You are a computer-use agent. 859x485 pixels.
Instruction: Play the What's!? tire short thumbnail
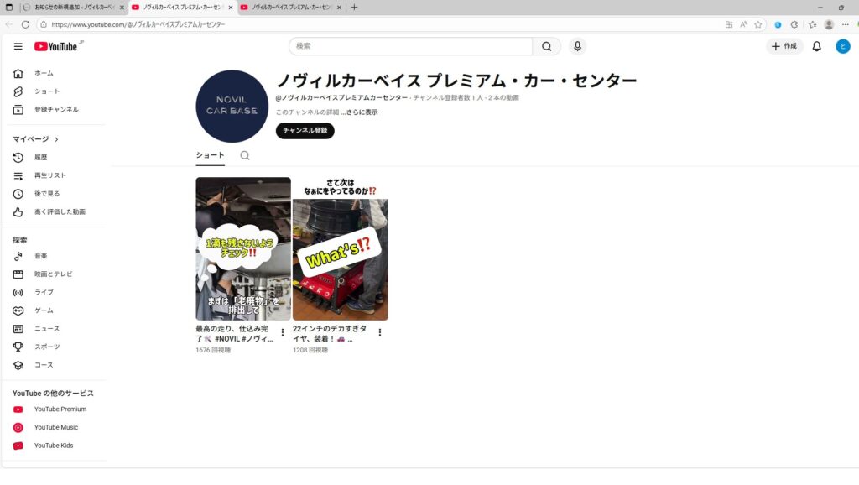tap(340, 248)
